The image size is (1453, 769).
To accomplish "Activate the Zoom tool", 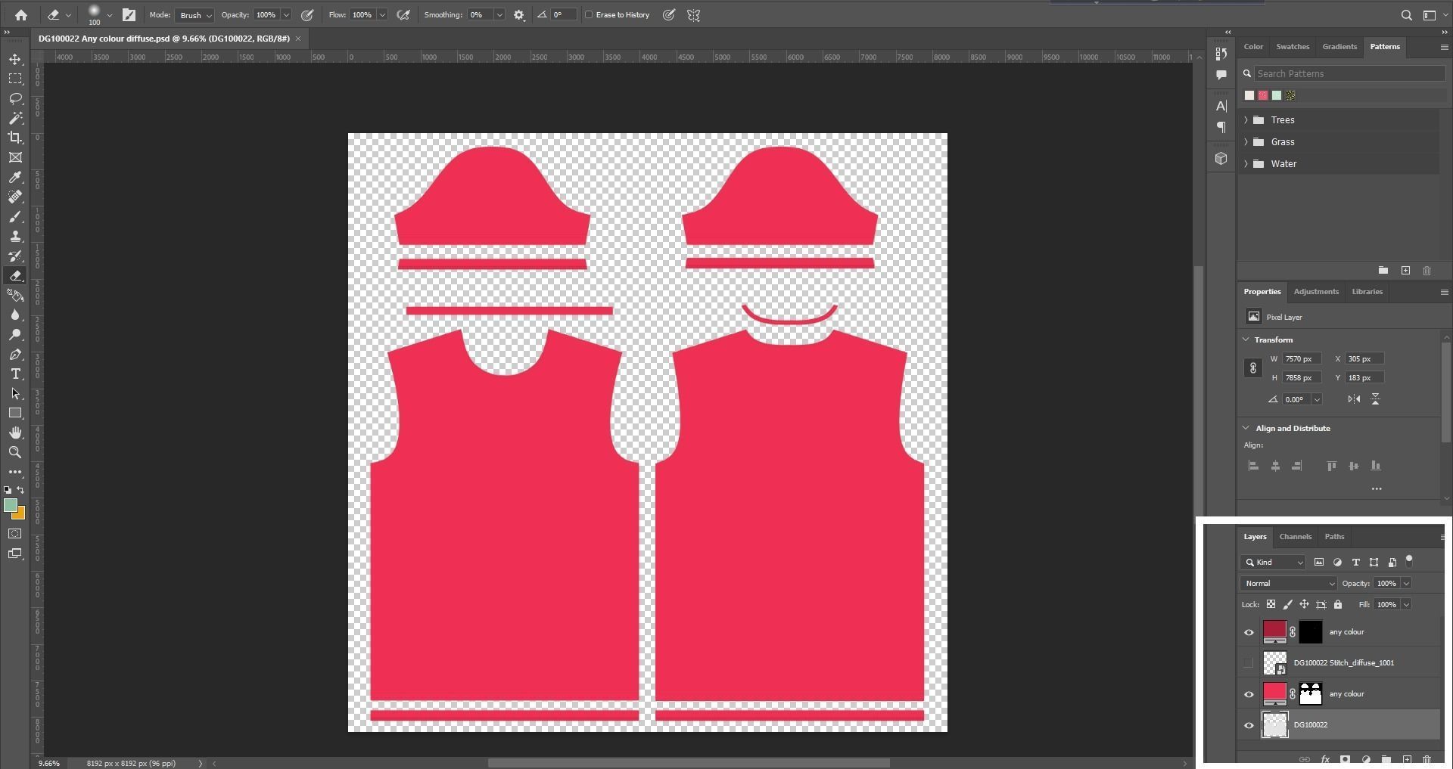I will tap(15, 452).
